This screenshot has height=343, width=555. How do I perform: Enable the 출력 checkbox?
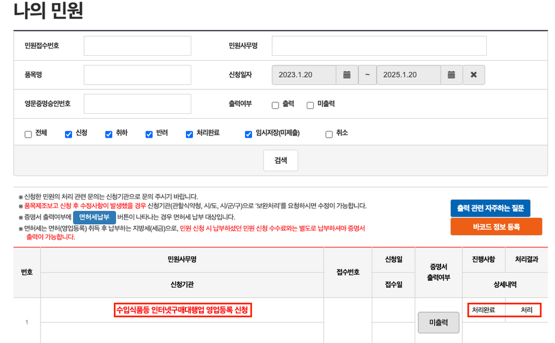click(x=275, y=105)
